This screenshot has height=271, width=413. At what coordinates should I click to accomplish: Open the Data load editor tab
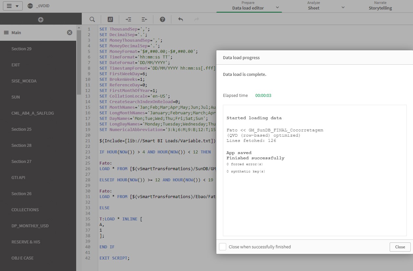[x=248, y=6]
